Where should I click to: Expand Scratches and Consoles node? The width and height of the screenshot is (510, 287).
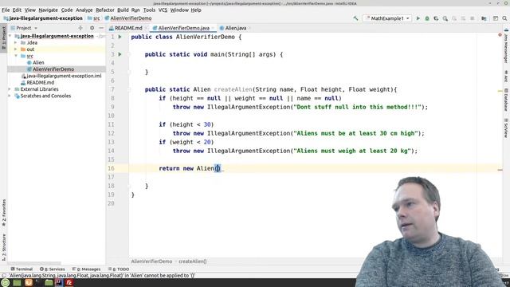10,96
